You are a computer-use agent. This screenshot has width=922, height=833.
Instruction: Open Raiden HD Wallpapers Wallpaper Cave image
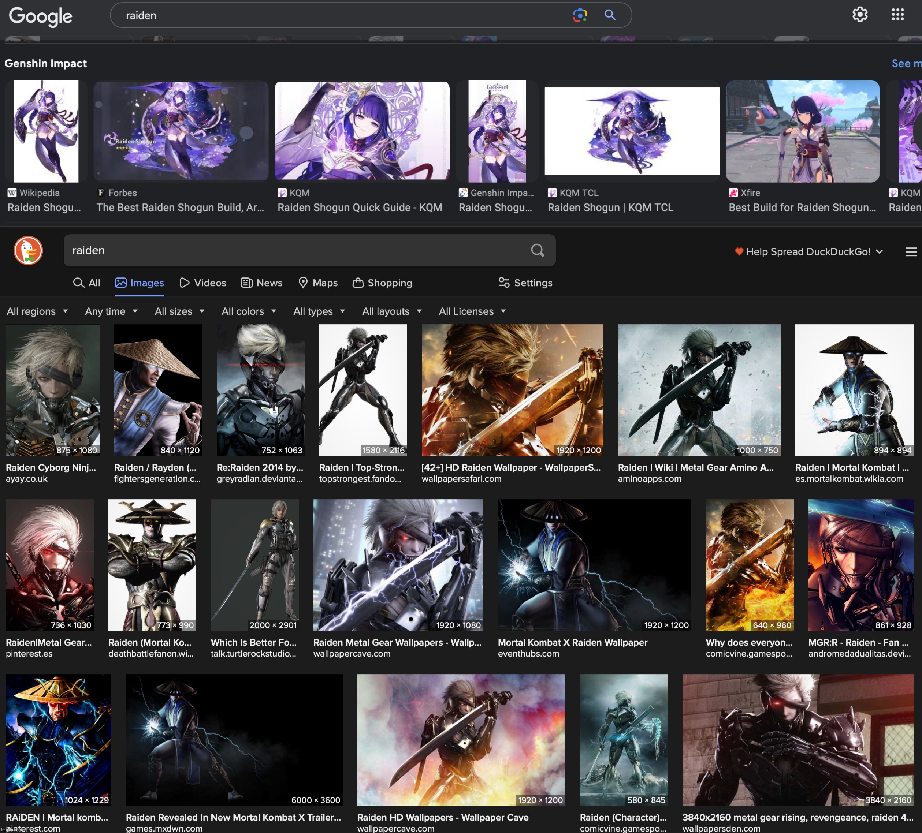[x=461, y=740]
